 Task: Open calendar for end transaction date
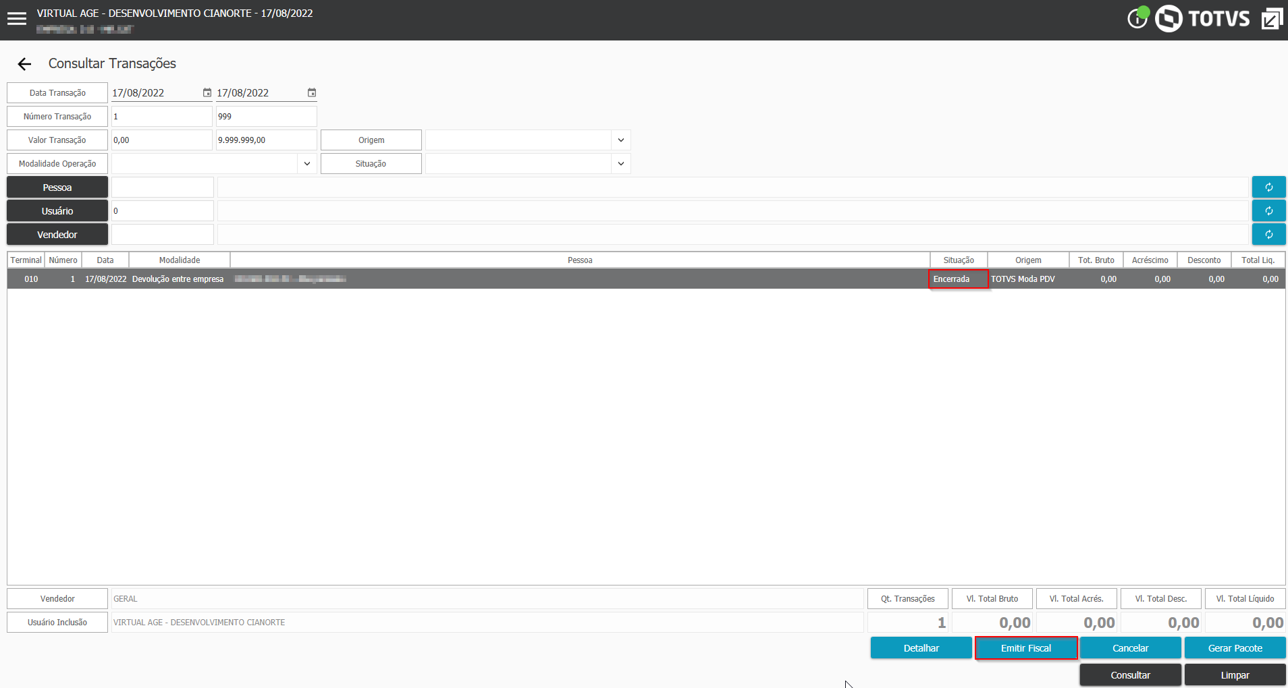pyautogui.click(x=312, y=92)
